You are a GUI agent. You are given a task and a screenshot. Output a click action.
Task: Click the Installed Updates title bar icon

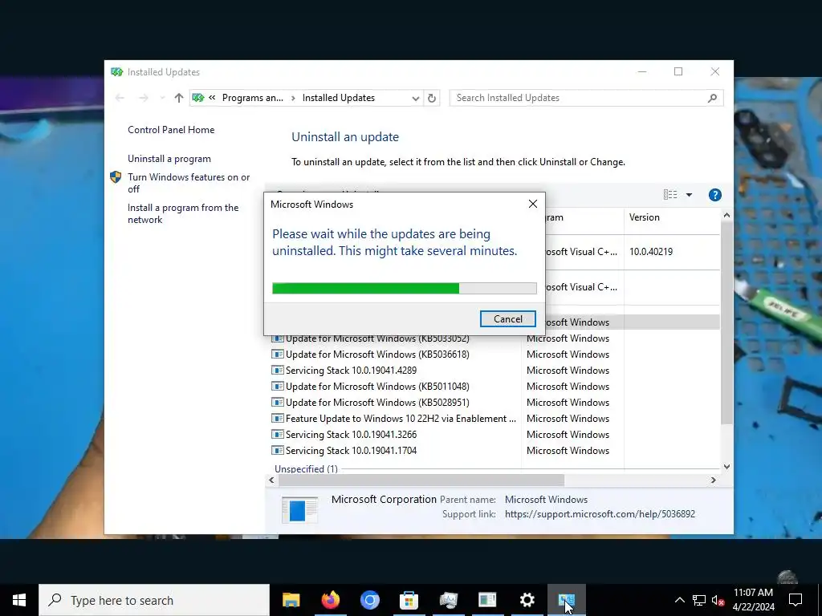[117, 71]
